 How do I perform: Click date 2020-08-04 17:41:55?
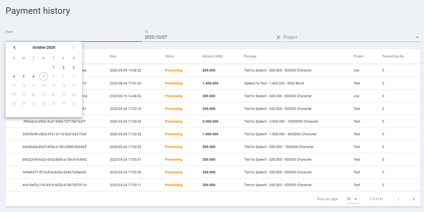126,83
